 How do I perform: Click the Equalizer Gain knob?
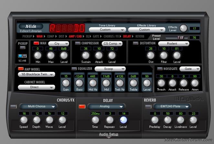pyautogui.click(x=66, y=83)
